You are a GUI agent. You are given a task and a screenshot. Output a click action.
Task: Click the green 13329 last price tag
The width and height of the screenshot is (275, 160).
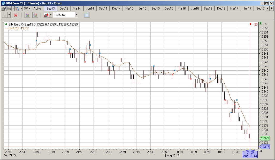(265, 138)
